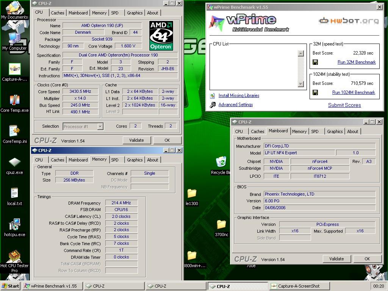
Task: Click the Core Voltage 1.600 V value
Action: click(x=128, y=46)
